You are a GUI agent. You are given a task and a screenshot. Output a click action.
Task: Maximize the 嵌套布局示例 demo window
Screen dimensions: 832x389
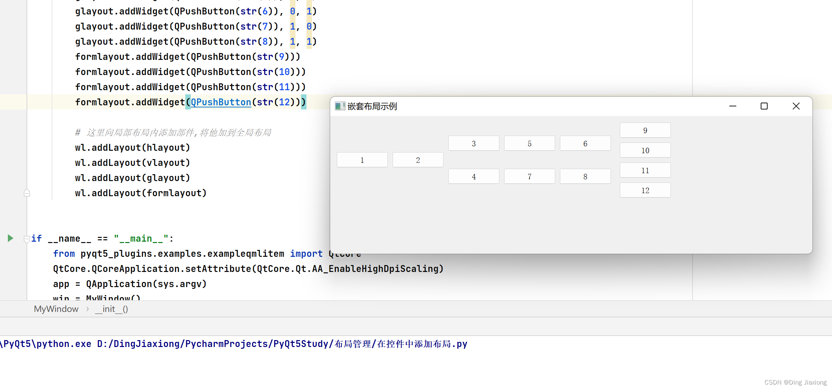[764, 106]
